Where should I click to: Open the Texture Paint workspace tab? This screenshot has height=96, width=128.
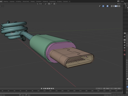click(26, 1)
